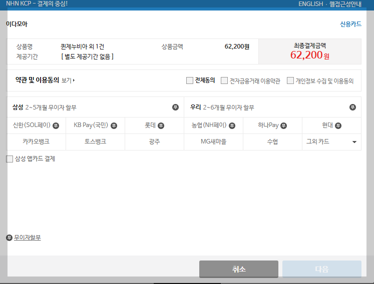Choose 롯데 card
The width and height of the screenshot is (374, 284).
pyautogui.click(x=154, y=125)
